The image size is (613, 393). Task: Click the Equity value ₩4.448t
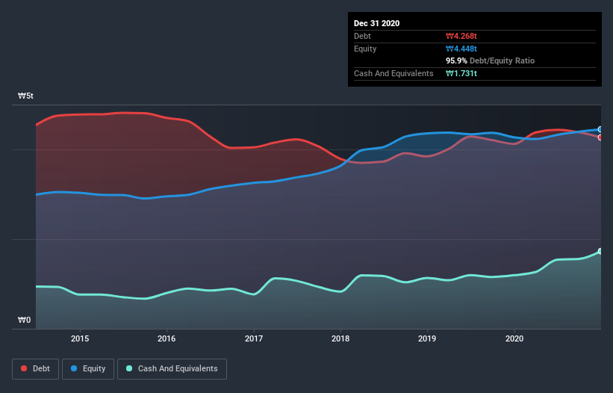point(461,49)
